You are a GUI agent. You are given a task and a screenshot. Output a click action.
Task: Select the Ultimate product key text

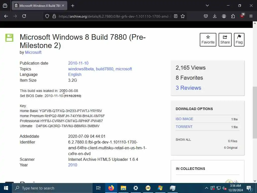pos(68,126)
